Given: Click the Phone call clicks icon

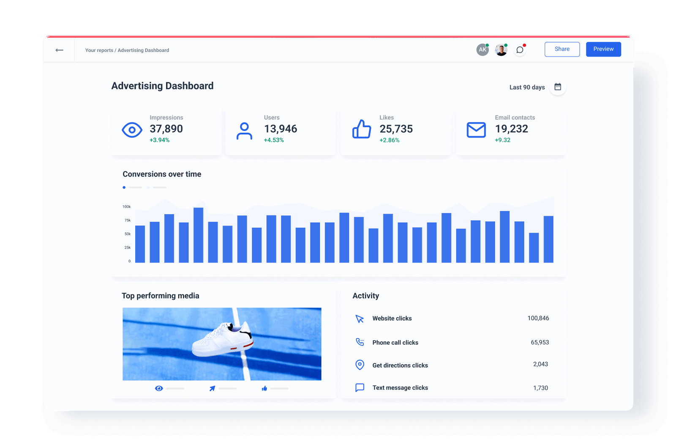Looking at the screenshot, I should (360, 342).
